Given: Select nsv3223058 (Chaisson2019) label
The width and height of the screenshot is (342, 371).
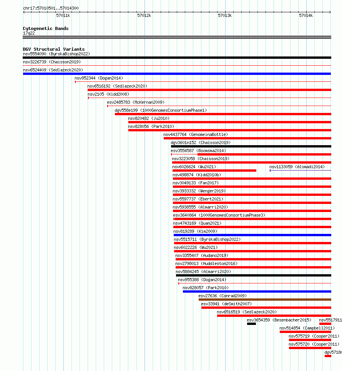Looking at the screenshot, I should click(x=201, y=159).
